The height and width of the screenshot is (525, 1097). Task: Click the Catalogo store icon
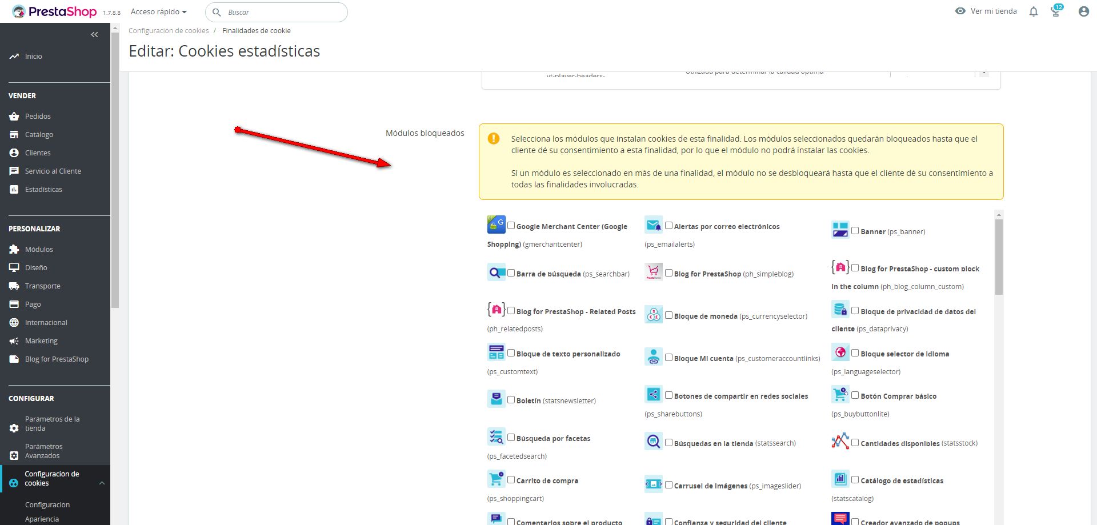coord(14,134)
